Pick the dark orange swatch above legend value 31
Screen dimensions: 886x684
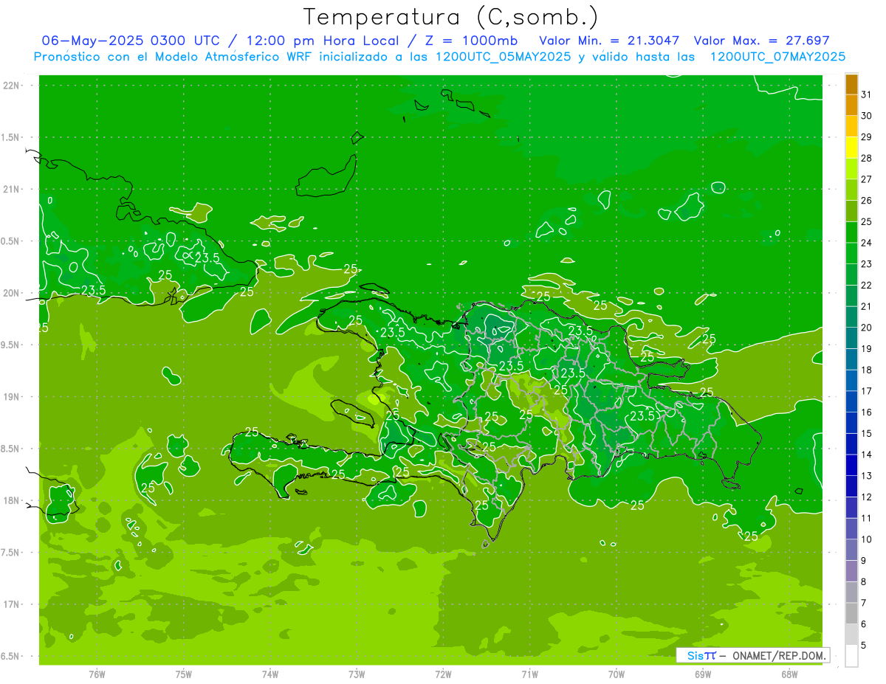point(851,84)
